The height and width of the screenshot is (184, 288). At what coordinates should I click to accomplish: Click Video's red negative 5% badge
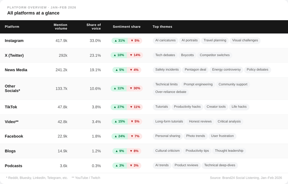[x=135, y=121]
